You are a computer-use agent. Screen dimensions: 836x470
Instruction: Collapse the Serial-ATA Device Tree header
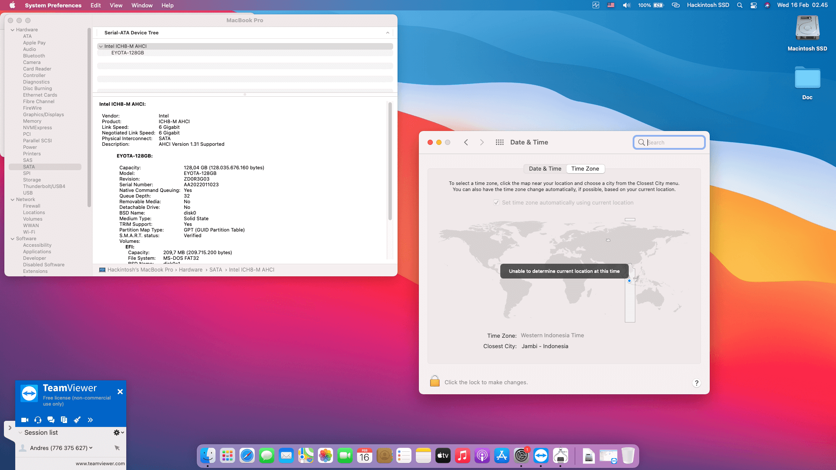pyautogui.click(x=388, y=33)
